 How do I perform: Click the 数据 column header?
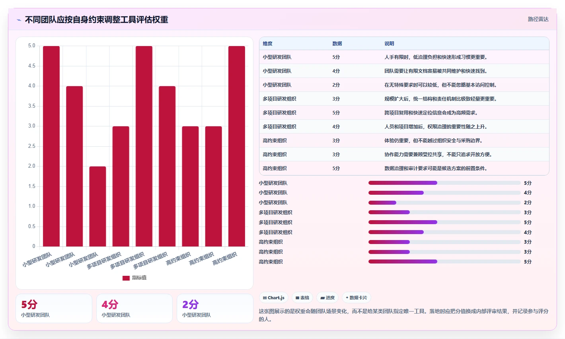(337, 44)
